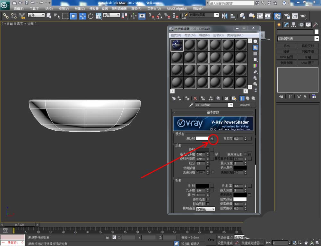
Task: Click the Select and Link chain icon
Action: click(x=6, y=16)
